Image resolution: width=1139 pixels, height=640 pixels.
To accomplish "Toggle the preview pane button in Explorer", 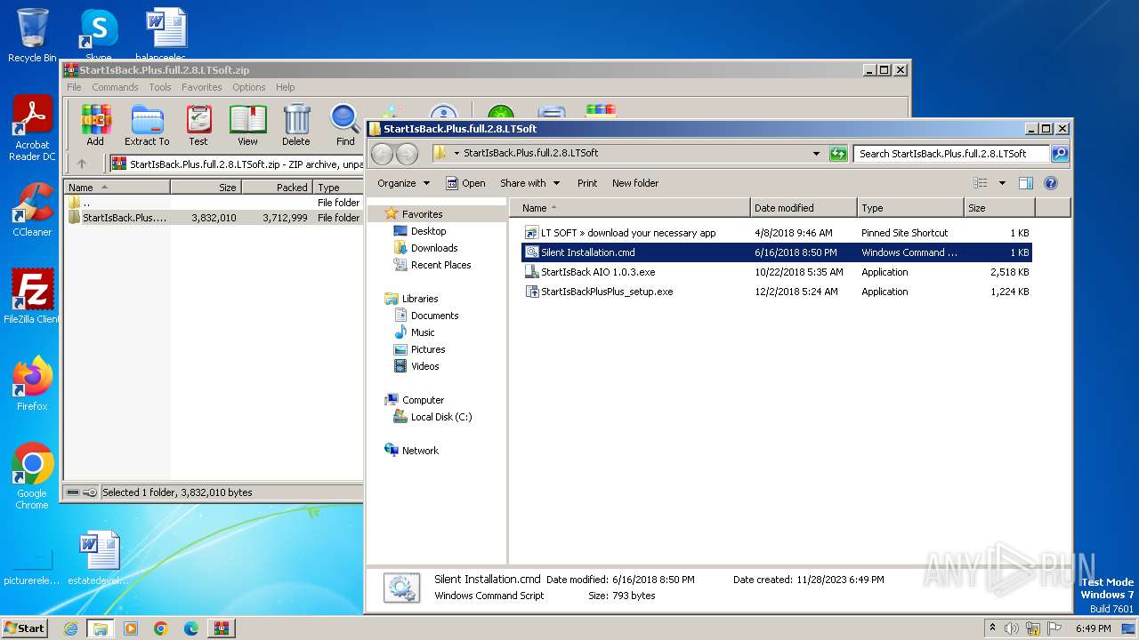I will pyautogui.click(x=1025, y=183).
